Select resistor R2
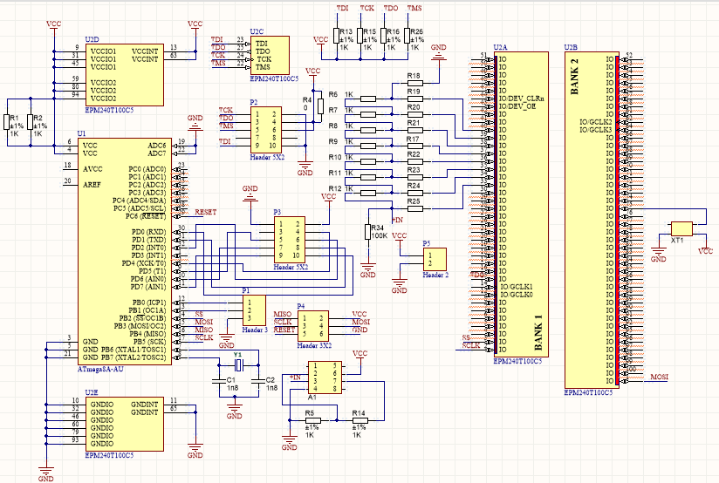The width and height of the screenshot is (719, 483). (31, 122)
